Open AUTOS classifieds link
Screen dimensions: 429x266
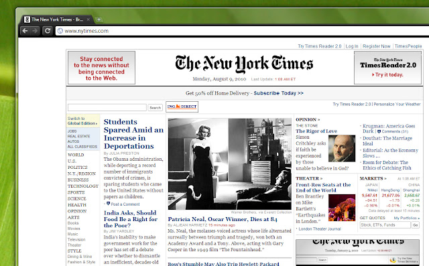(x=73, y=141)
